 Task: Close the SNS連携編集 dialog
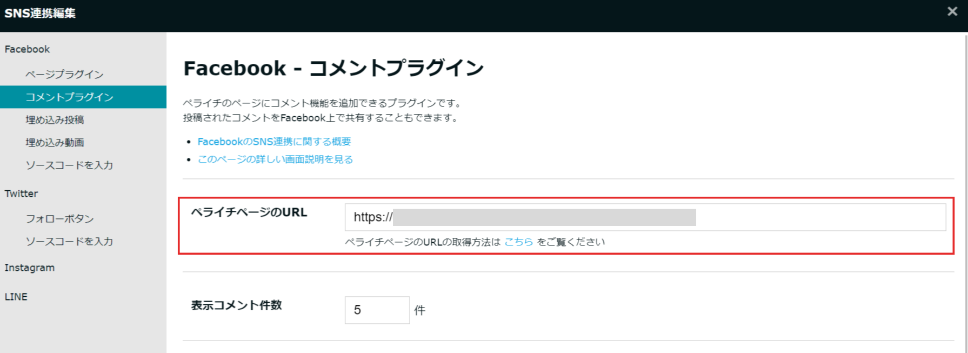(952, 11)
